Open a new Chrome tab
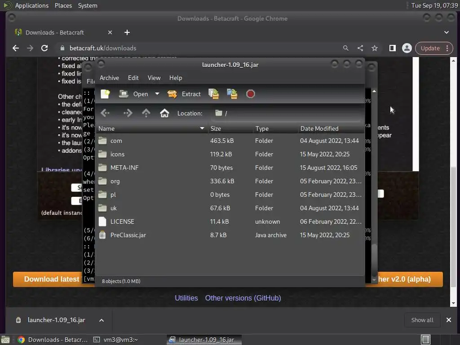This screenshot has width=460, height=345. (x=127, y=32)
